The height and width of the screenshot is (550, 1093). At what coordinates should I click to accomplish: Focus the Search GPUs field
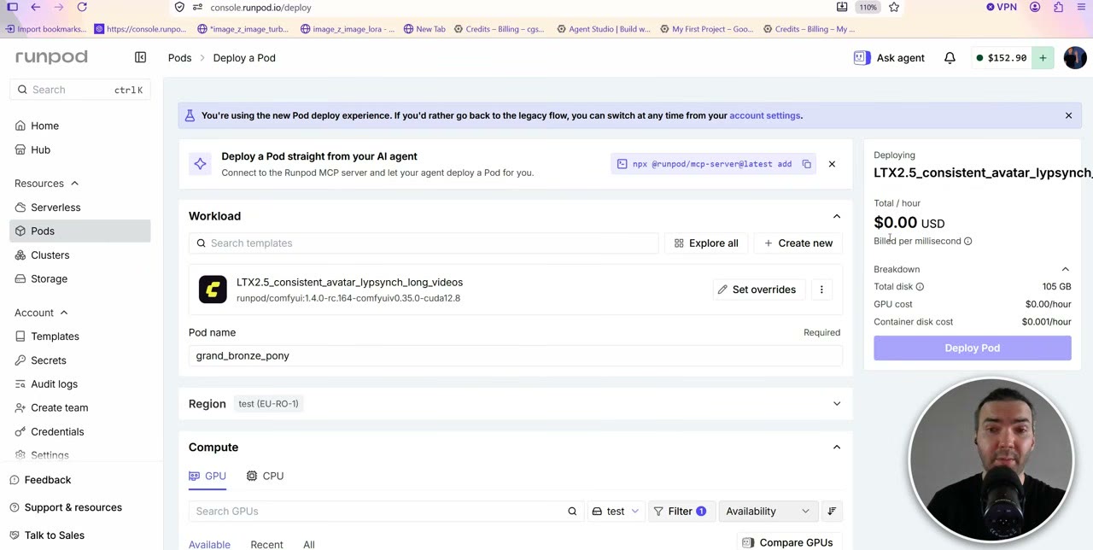386,511
